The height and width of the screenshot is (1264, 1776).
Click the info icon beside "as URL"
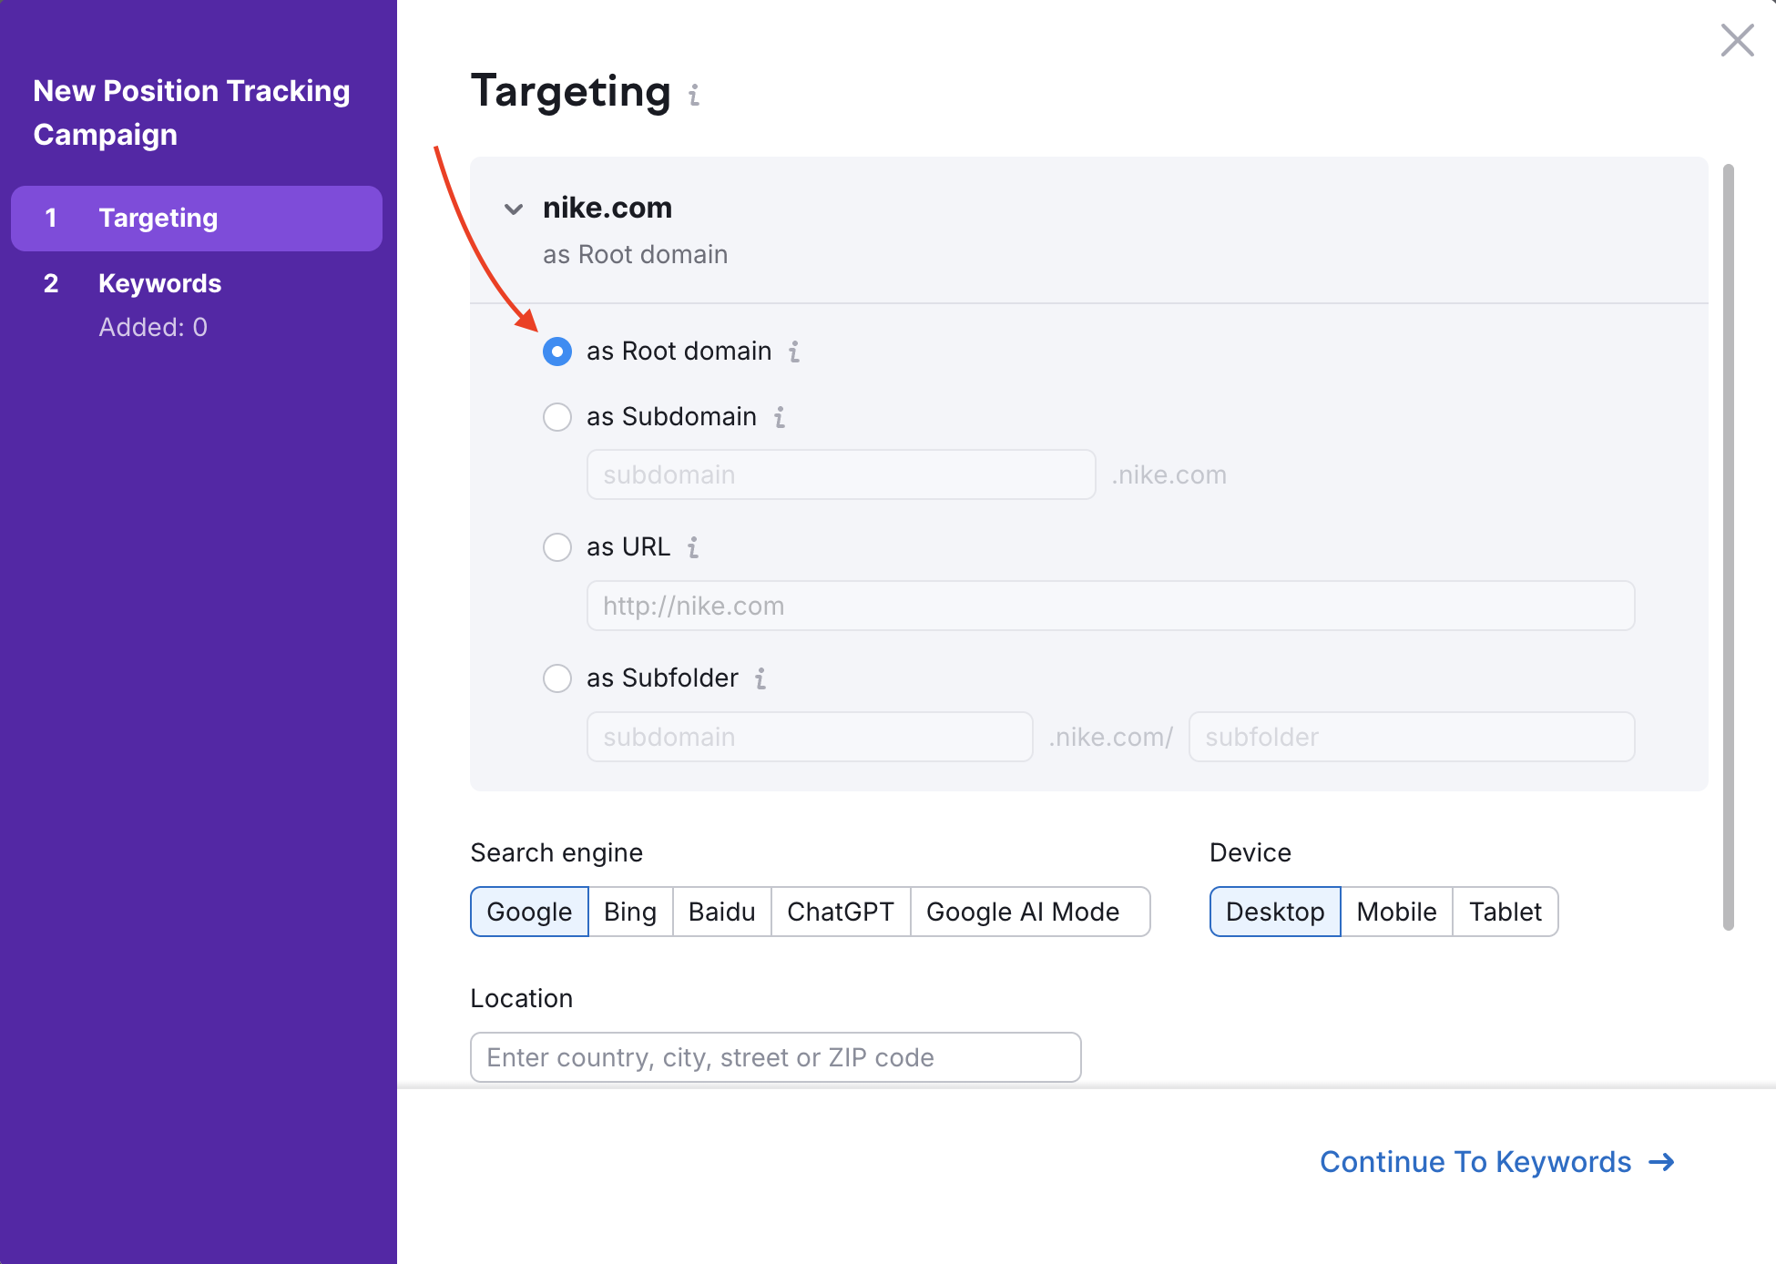[693, 547]
